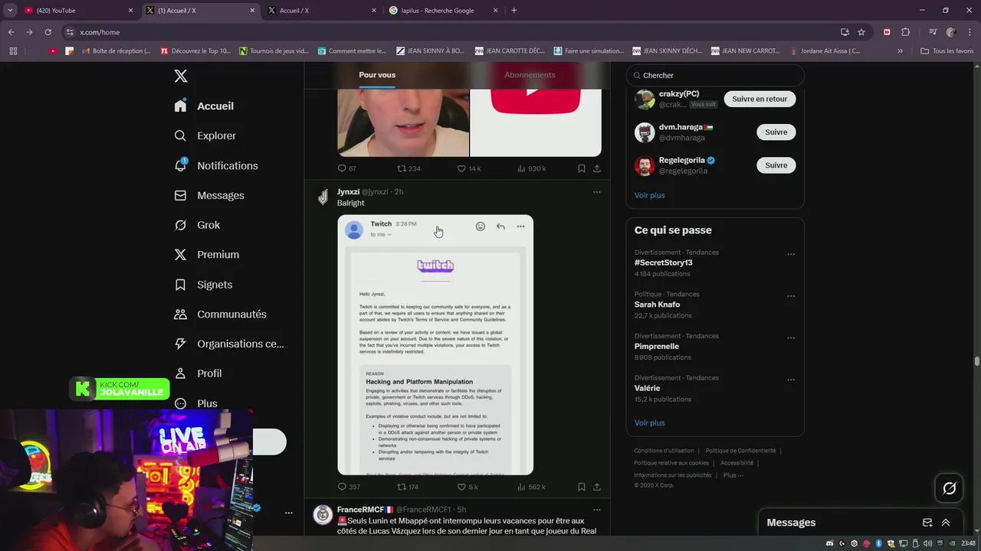
Task: Follow Regelegorila with Suivre button
Action: tap(776, 165)
